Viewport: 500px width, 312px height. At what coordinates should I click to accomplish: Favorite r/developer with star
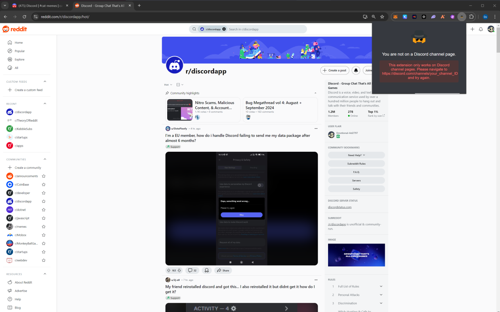pyautogui.click(x=44, y=193)
